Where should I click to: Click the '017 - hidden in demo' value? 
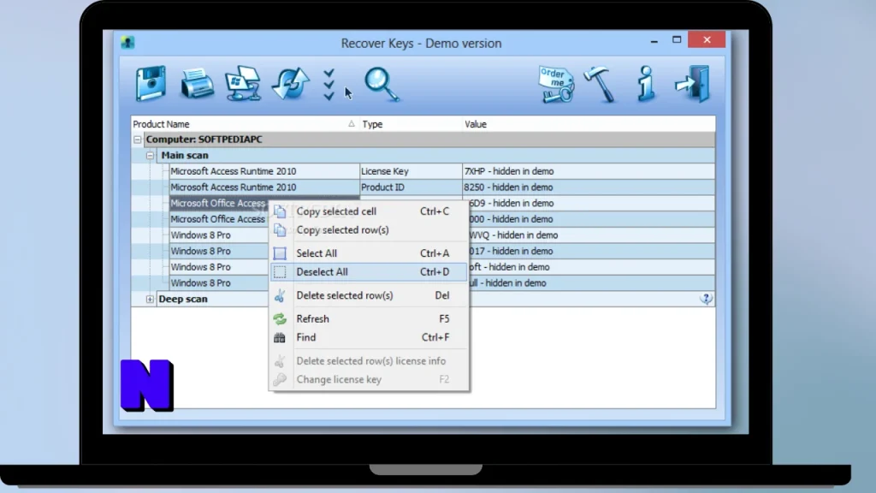point(512,251)
